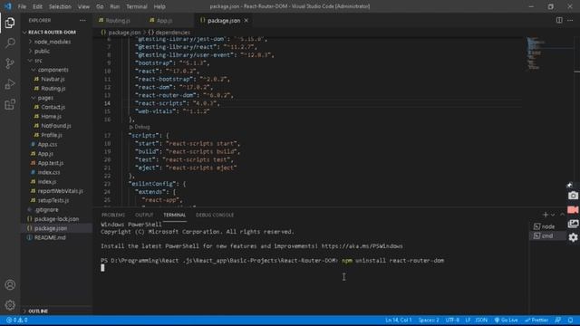Click the red video record overlay icon
Viewport: 580px width, 326px height.
pyautogui.click(x=573, y=209)
